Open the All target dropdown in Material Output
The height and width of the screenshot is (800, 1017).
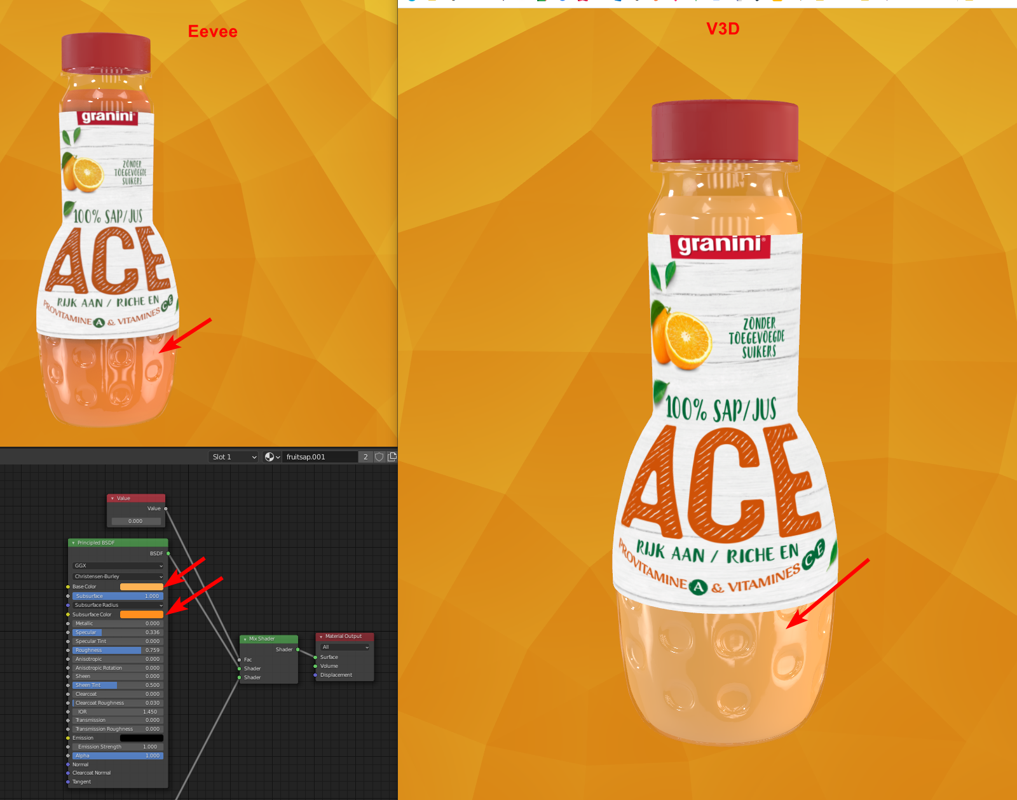tap(345, 647)
